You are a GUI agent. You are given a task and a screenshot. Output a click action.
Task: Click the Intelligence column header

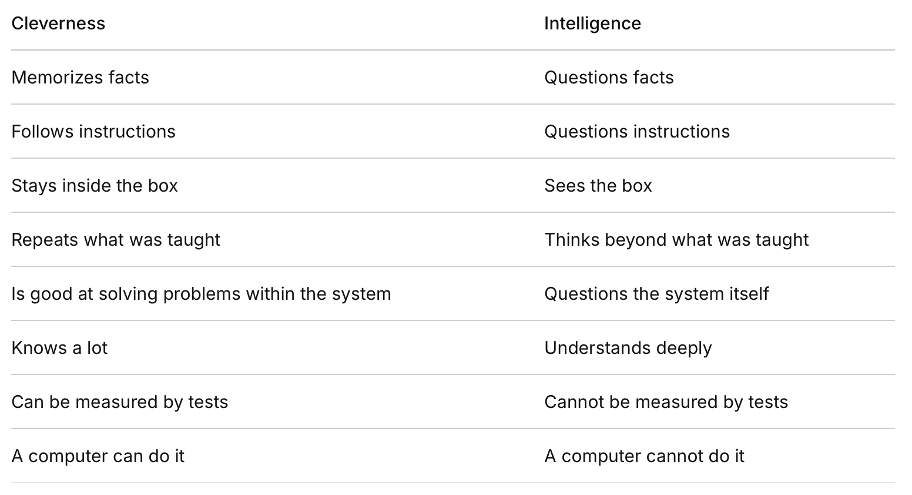[x=592, y=24]
